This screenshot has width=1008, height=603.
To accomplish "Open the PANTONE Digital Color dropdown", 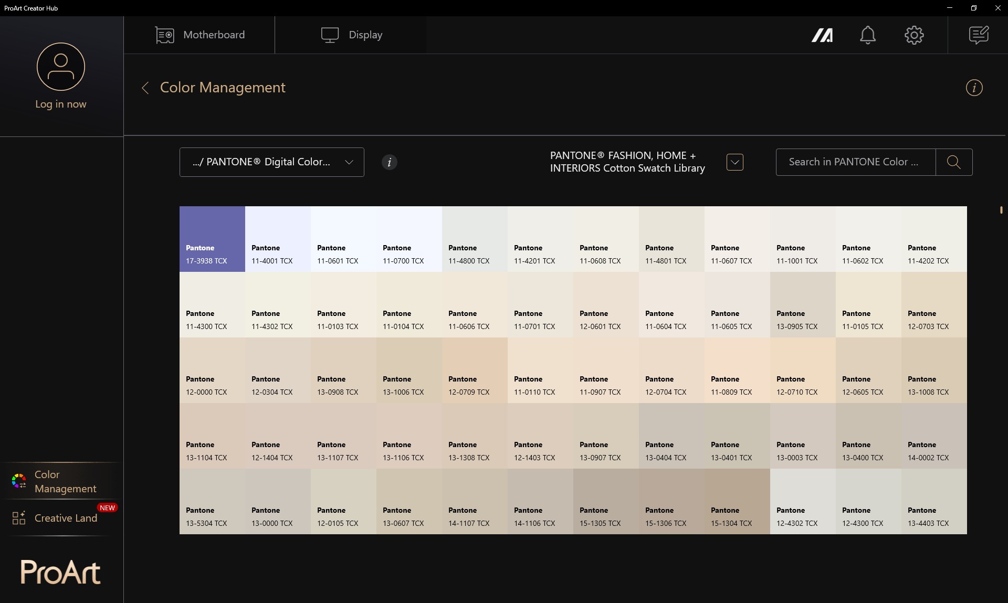I will click(x=271, y=162).
